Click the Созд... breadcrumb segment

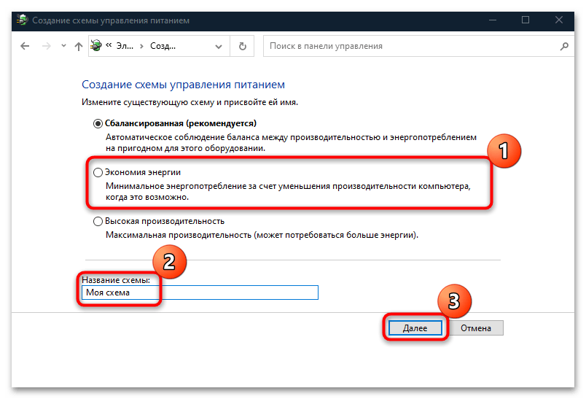click(x=163, y=46)
